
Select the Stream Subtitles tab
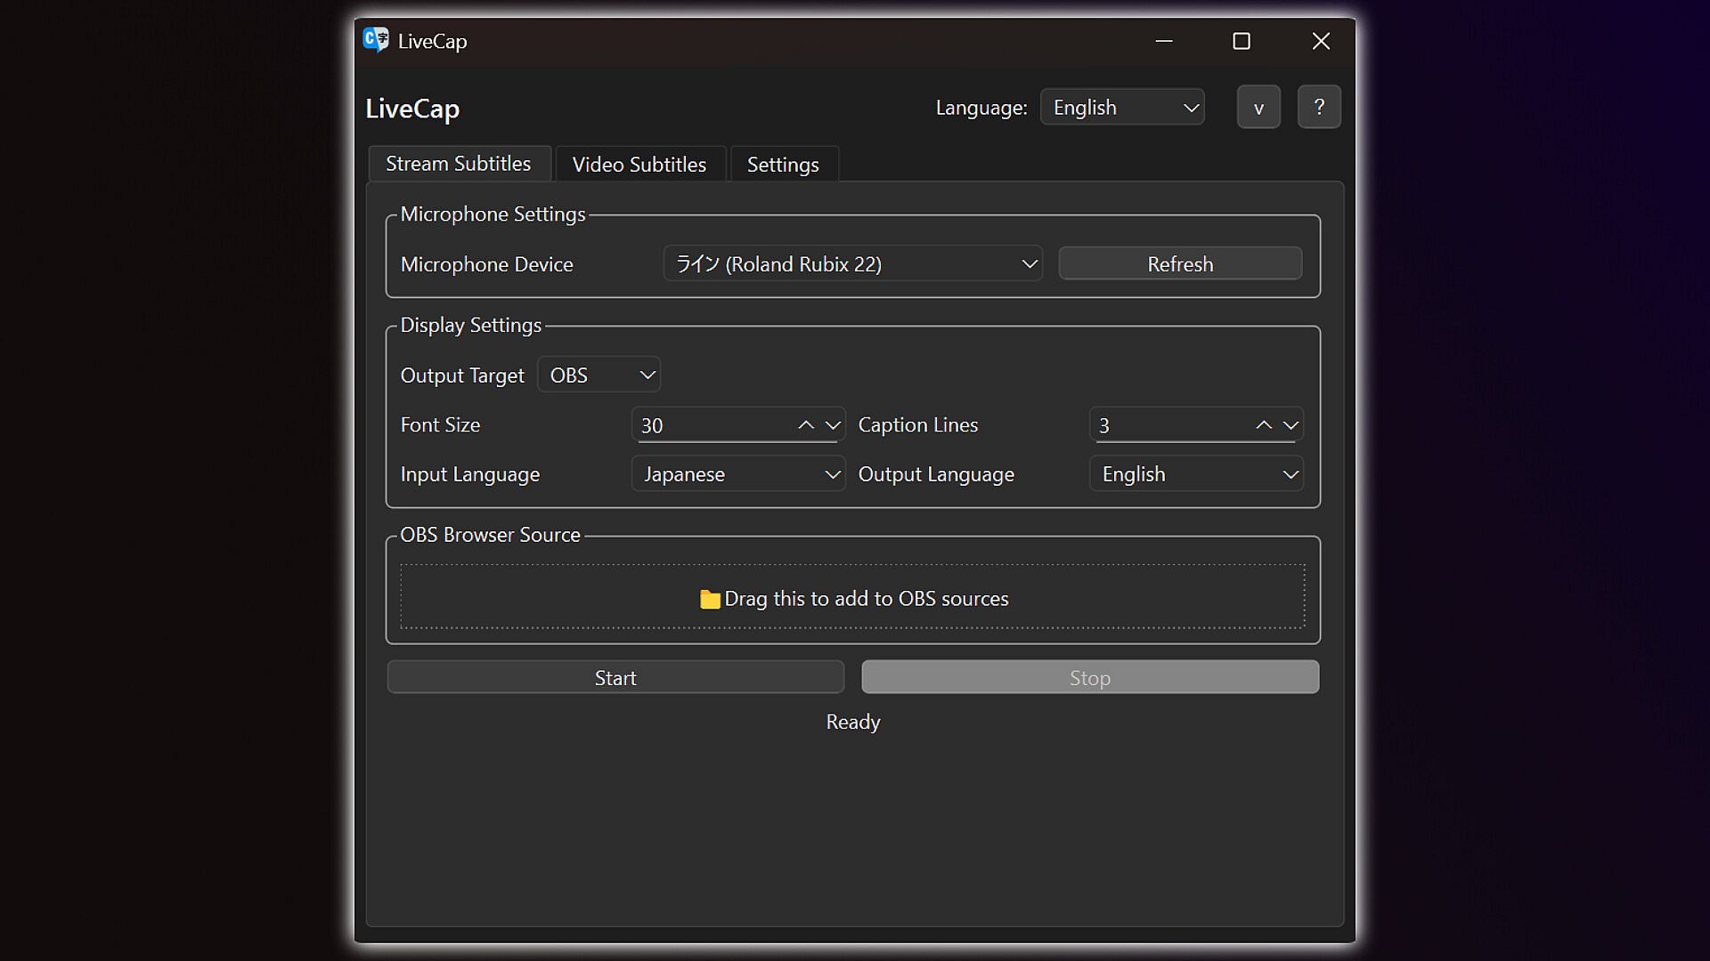458,164
